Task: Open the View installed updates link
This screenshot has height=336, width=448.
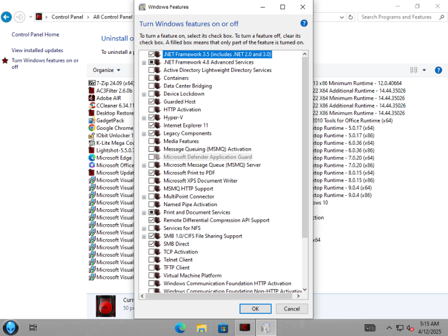Action: coord(37,50)
